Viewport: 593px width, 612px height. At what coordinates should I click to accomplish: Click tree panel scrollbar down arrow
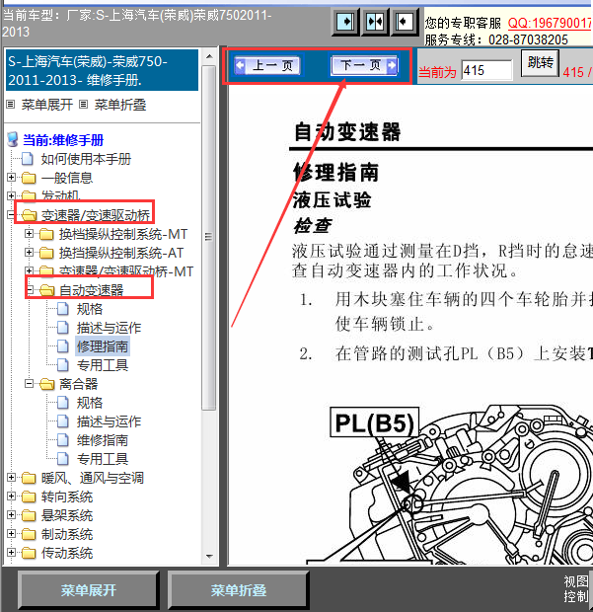[209, 556]
